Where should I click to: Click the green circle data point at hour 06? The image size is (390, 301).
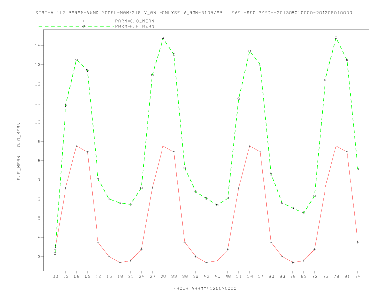(77, 60)
